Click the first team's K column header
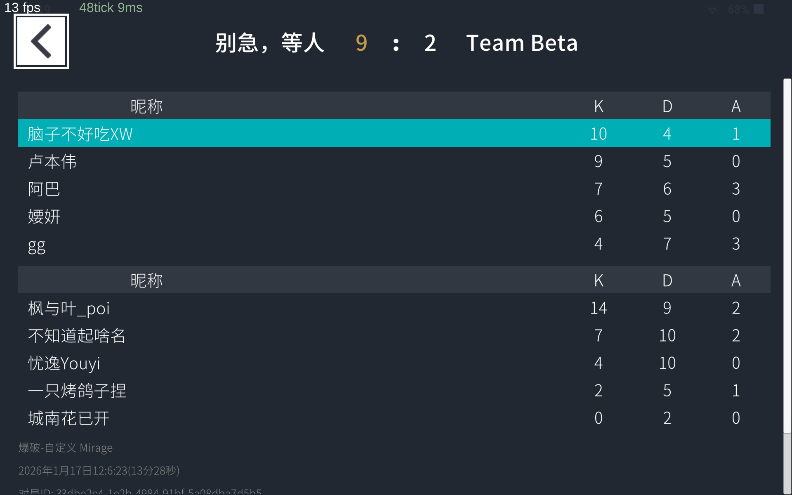This screenshot has width=792, height=495. click(x=599, y=106)
